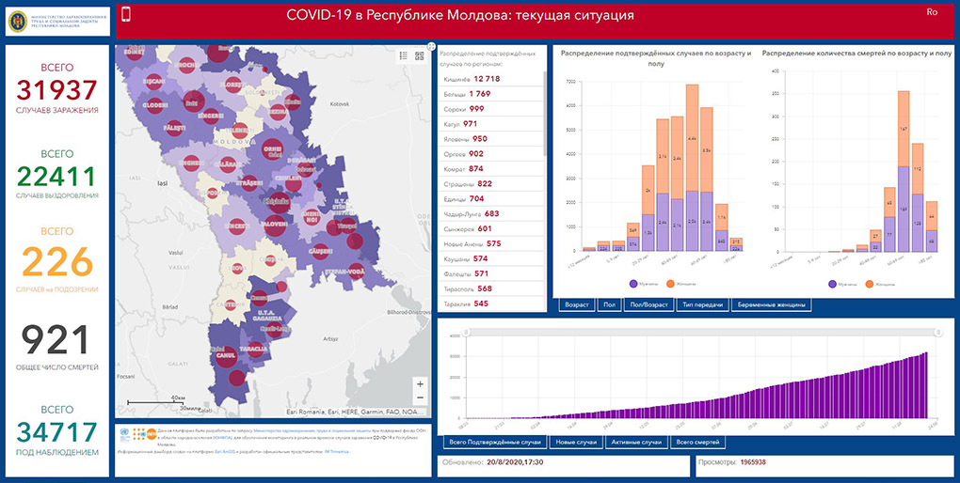Image resolution: width=960 pixels, height=483 pixels.
Task: Open the map legend icon
Action: (403, 55)
